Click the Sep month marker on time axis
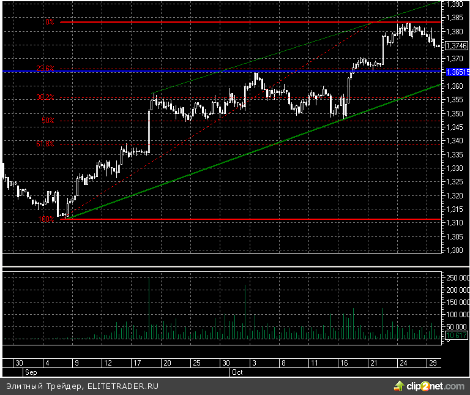470x395 pixels. [x=30, y=372]
